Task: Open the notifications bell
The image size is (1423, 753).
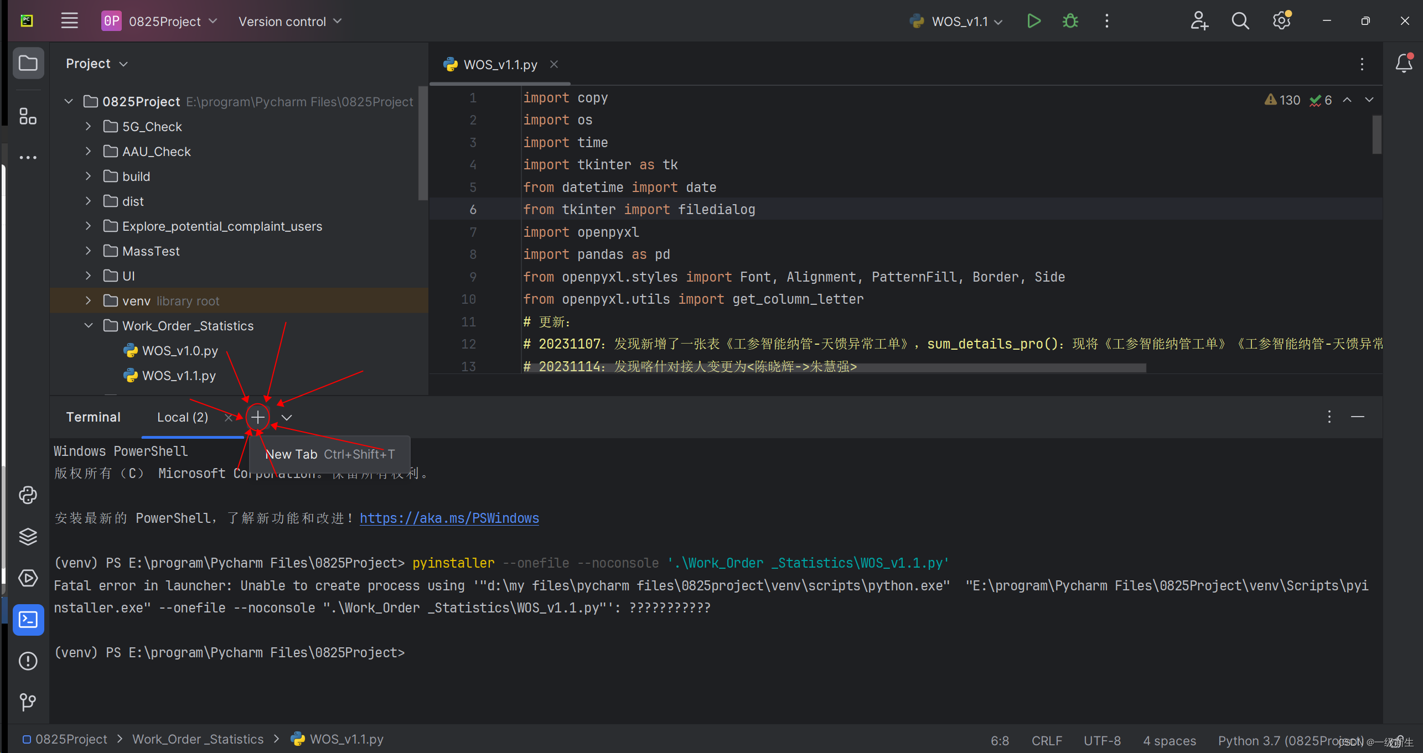Action: [x=1404, y=63]
